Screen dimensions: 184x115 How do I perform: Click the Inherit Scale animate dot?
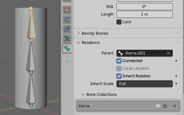[x=176, y=84]
